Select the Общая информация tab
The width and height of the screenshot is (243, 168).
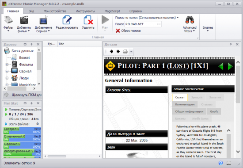point(189,111)
